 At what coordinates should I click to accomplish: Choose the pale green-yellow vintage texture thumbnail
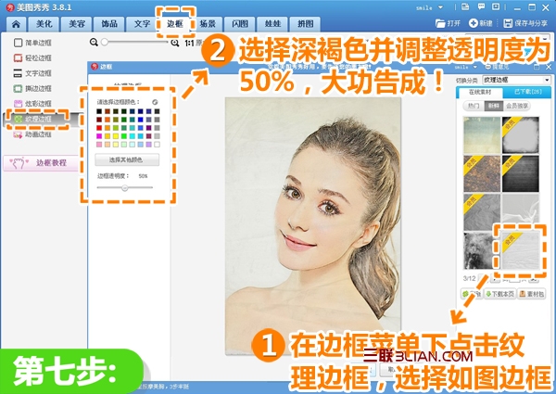pos(482,135)
